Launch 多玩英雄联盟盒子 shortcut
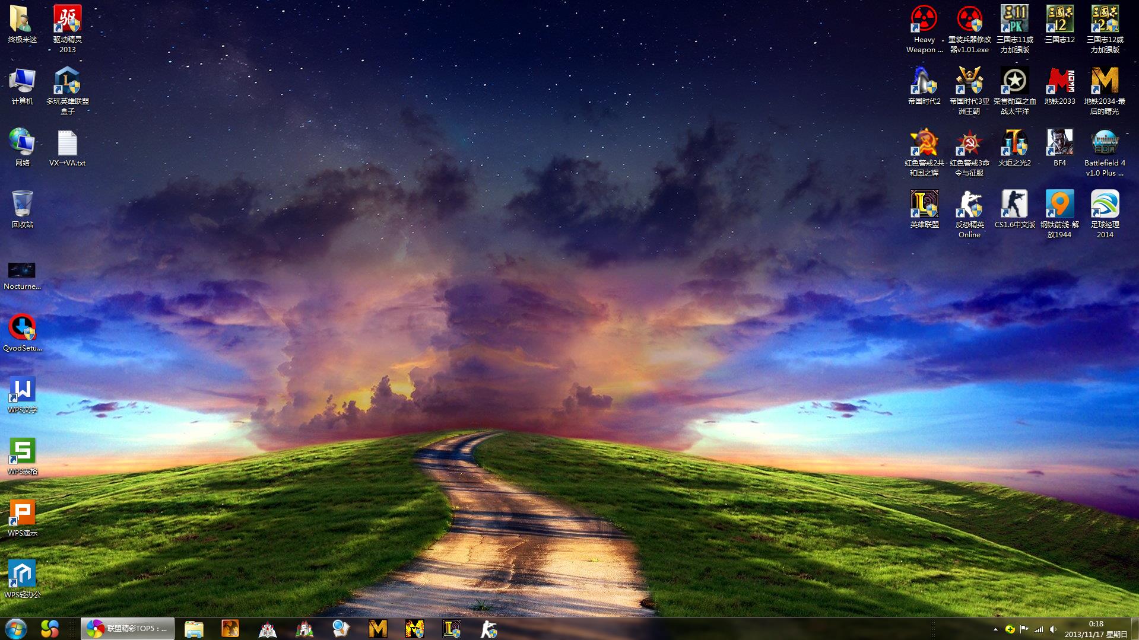 [67, 91]
